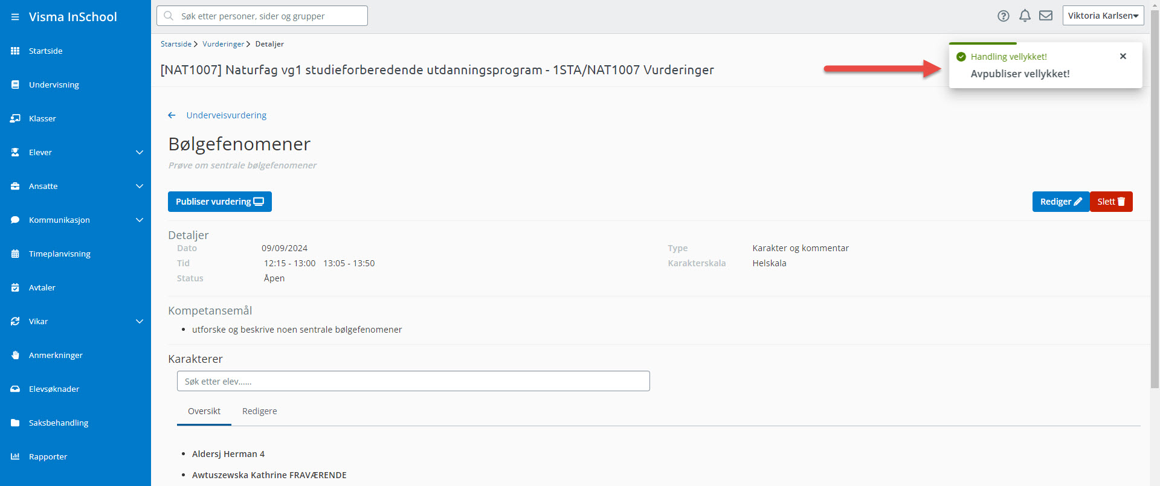Expand the Elever sidebar section chevron

click(140, 152)
